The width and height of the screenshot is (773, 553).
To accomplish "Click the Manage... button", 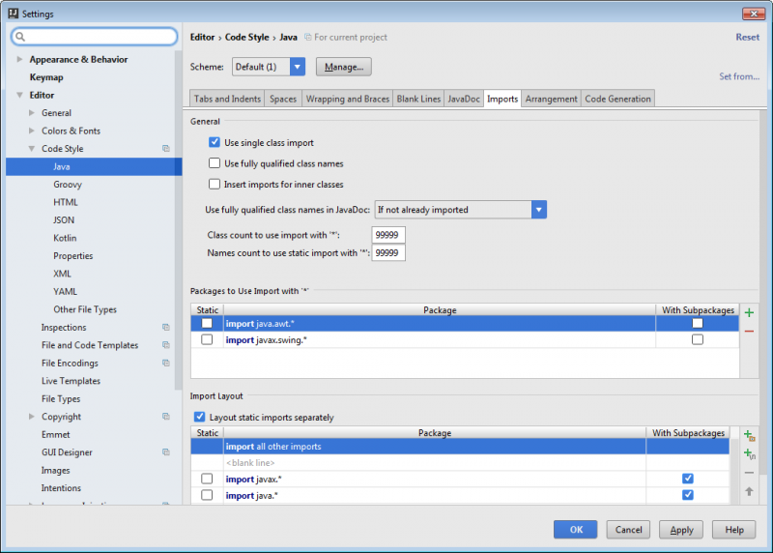I will tap(343, 67).
